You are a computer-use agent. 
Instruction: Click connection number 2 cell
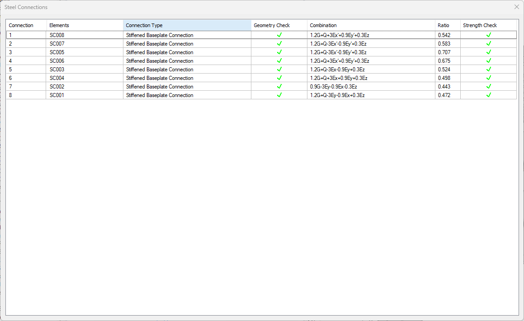click(x=26, y=44)
